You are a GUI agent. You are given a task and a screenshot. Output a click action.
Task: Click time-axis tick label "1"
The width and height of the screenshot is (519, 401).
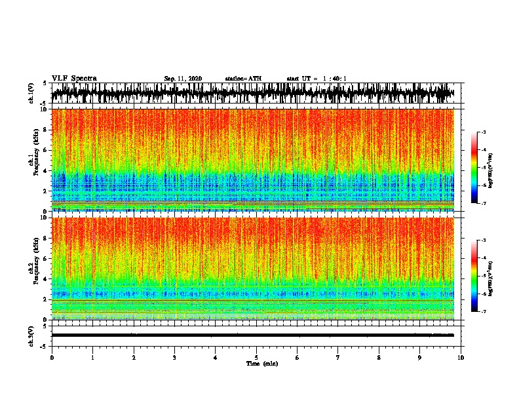point(92,358)
